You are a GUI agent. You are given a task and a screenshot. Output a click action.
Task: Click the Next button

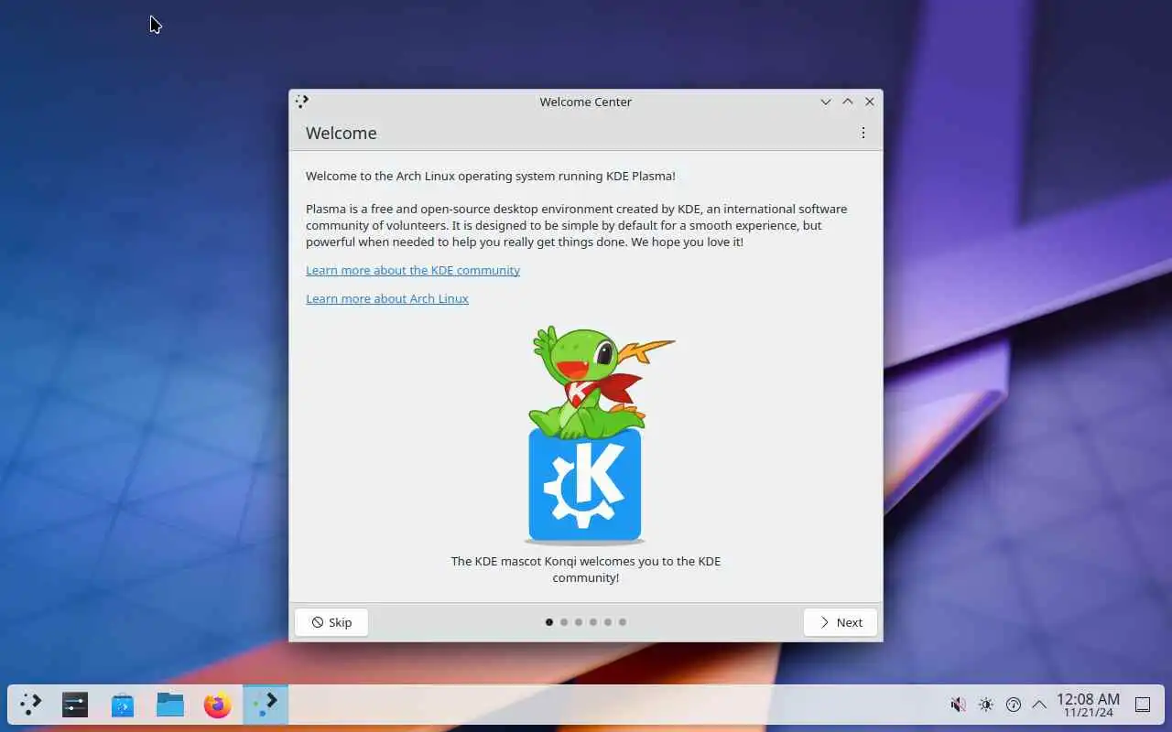(841, 622)
